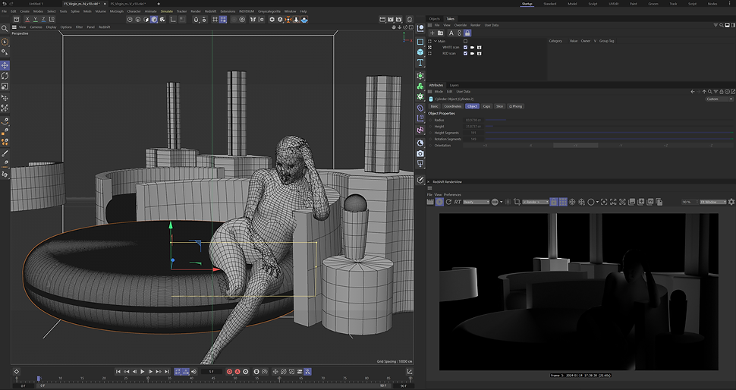Click the Redshift RenderView play render button
Image resolution: width=736 pixels, height=390 pixels.
(x=439, y=202)
